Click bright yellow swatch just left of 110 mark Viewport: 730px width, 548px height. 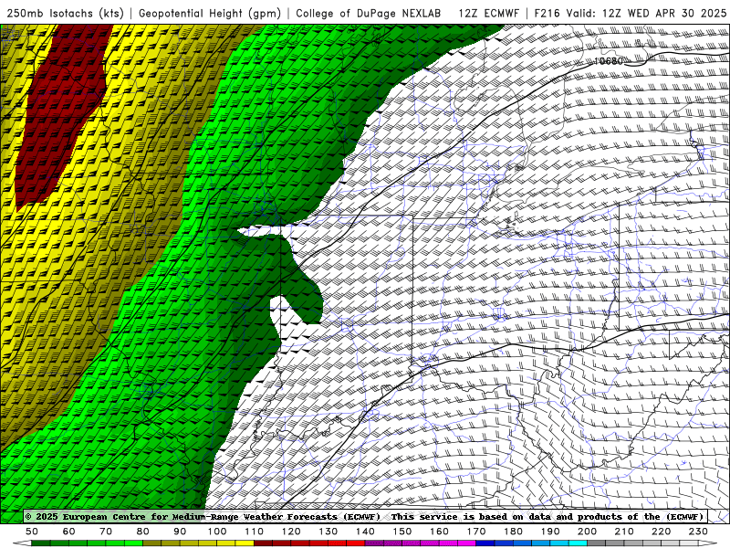tap(245, 543)
